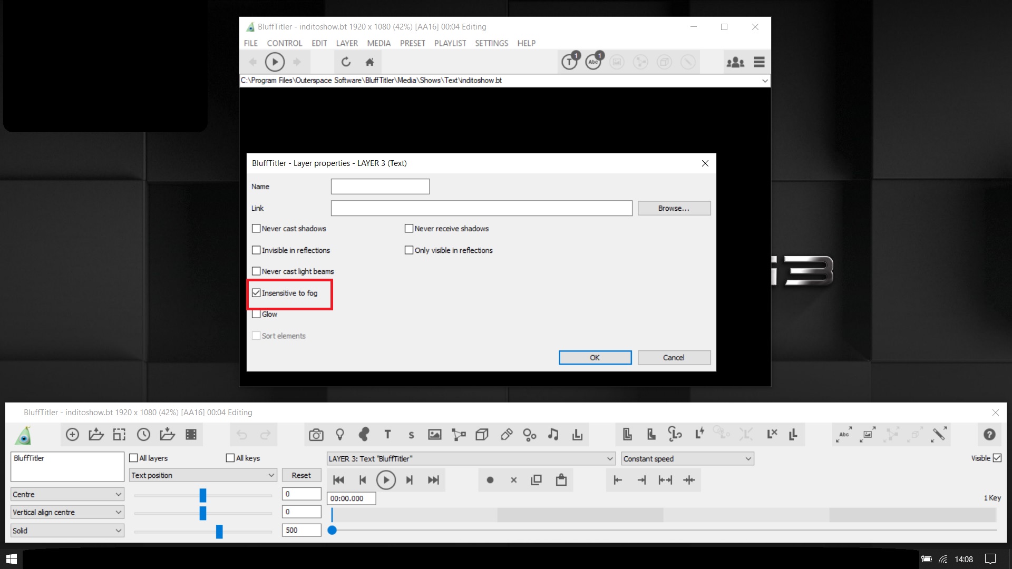Enable the Glow checkbox
Viewport: 1012px width, 569px height.
[x=256, y=315]
